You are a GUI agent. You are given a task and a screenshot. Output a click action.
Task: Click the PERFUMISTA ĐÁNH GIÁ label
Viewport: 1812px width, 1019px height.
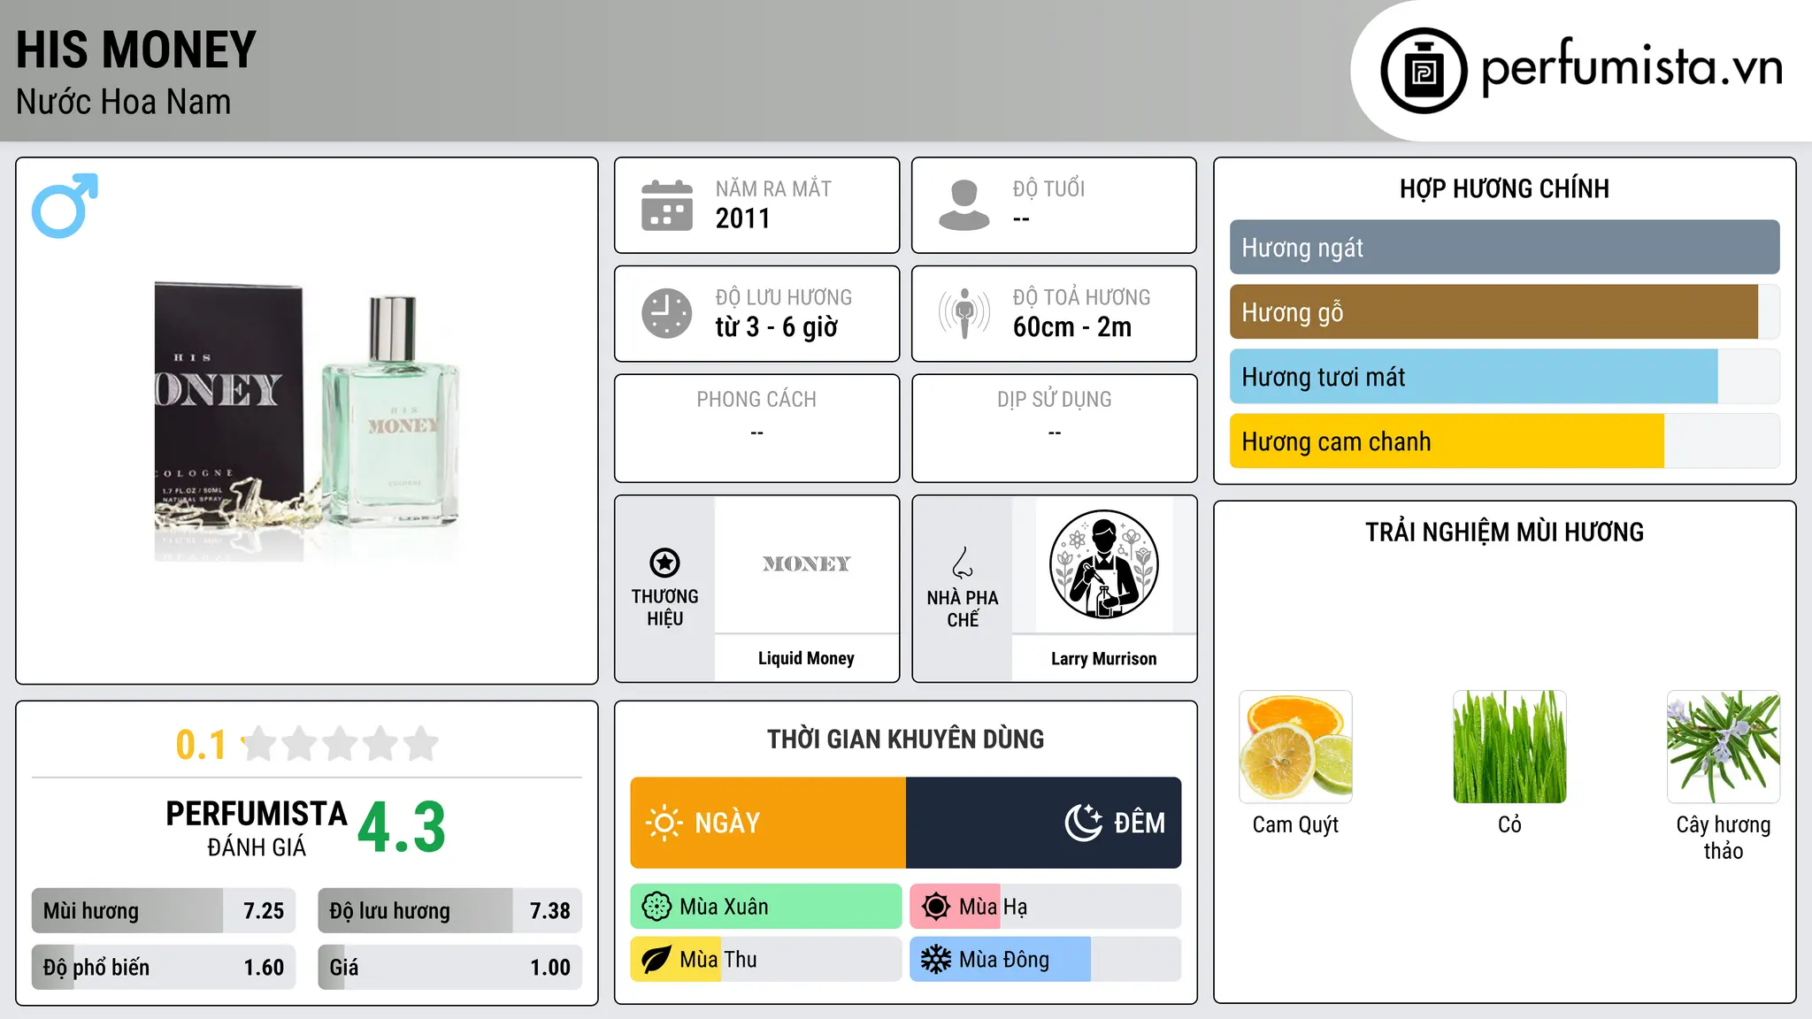(257, 828)
